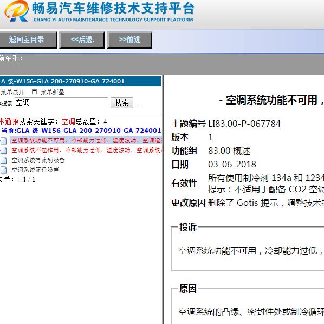Click document icon beside 空调系统有流动噪音 entry
324x324 pixels.
tap(3, 160)
